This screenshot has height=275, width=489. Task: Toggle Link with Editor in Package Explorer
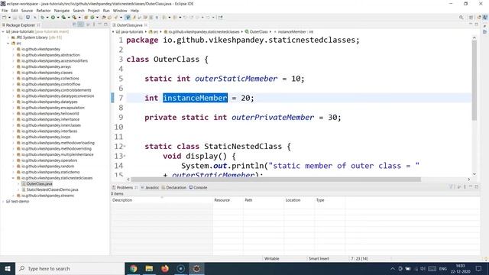[x=81, y=24]
